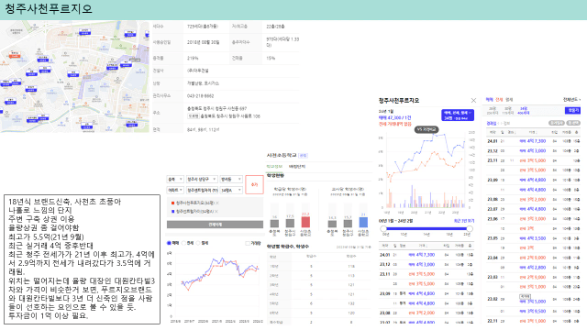Open the 34평A size dropdown
Screen dimensions: 587x330
click(x=231, y=190)
